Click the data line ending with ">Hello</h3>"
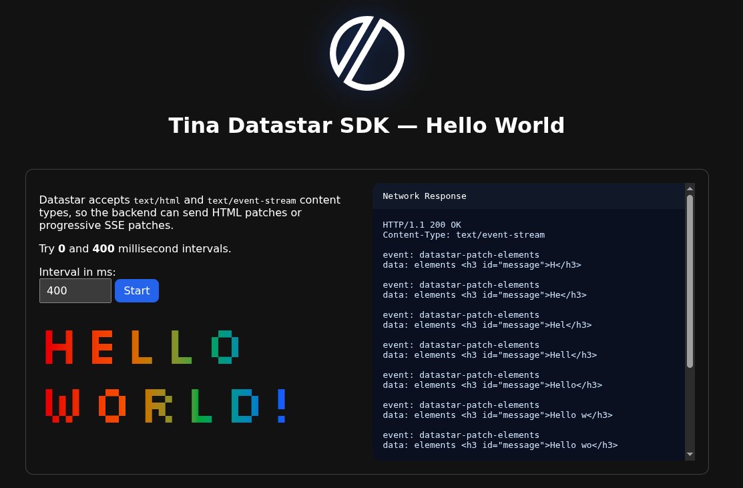Image resolution: width=743 pixels, height=488 pixels. pyautogui.click(x=493, y=385)
